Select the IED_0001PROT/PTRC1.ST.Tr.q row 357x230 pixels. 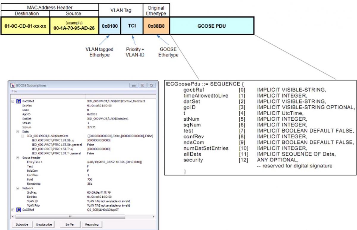tap(83, 149)
